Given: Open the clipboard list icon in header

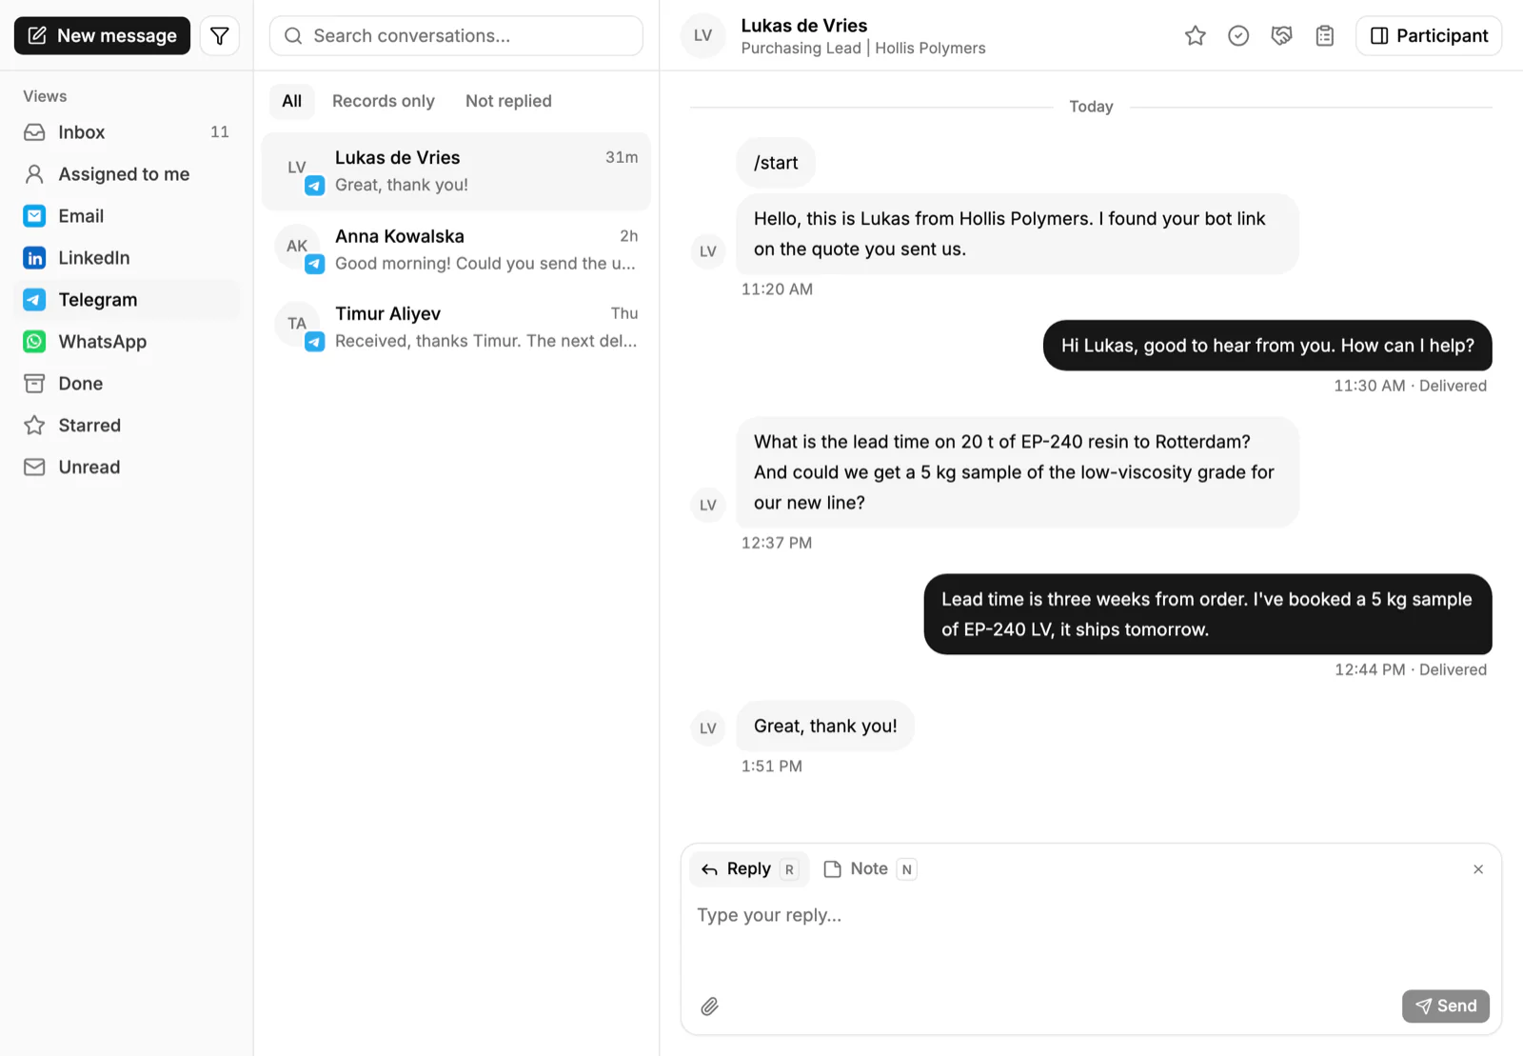Looking at the screenshot, I should (x=1324, y=36).
